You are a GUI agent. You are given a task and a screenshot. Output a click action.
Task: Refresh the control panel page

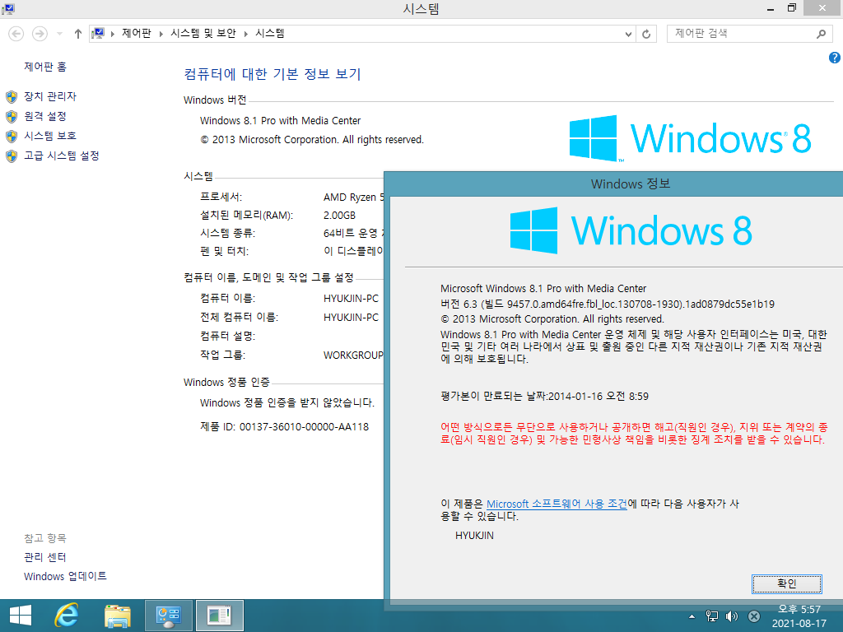click(646, 34)
